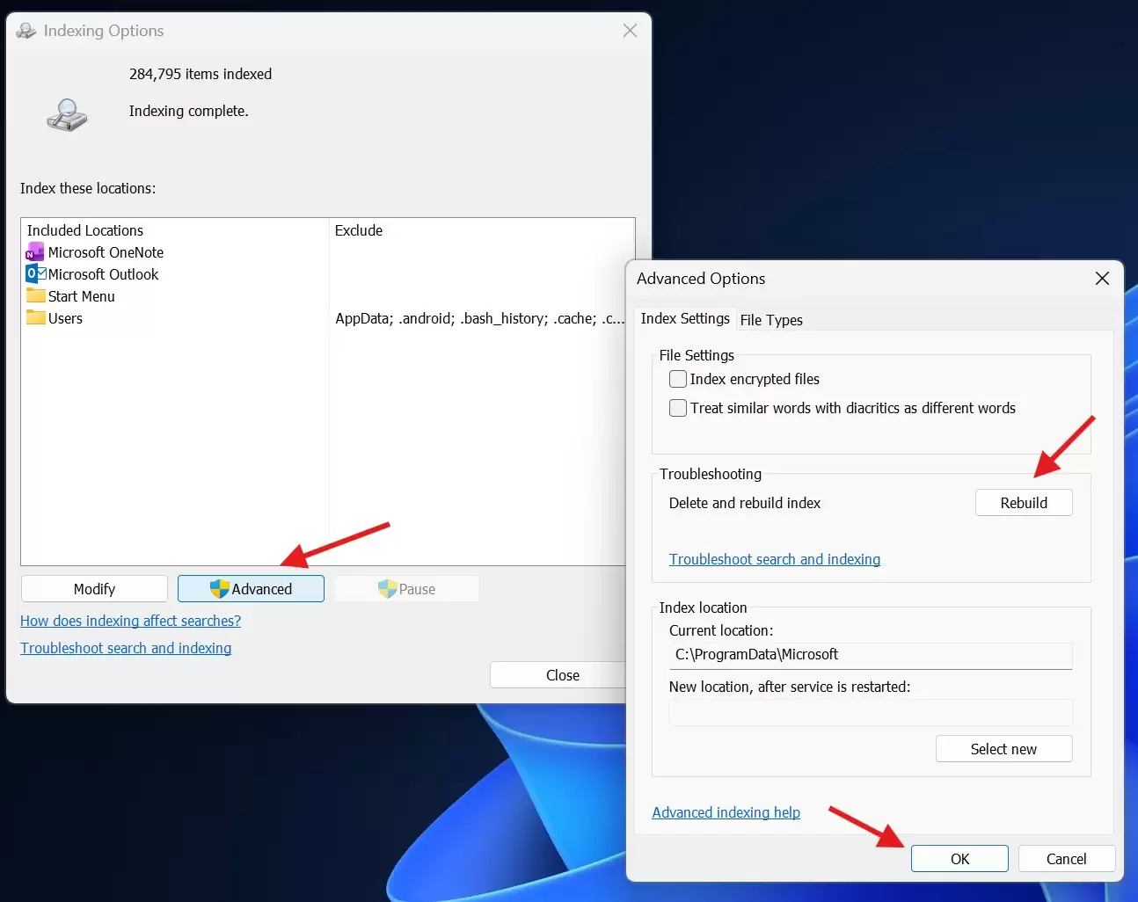Image resolution: width=1138 pixels, height=902 pixels.
Task: Click the UAC shield on the Advanced button
Action: point(218,588)
